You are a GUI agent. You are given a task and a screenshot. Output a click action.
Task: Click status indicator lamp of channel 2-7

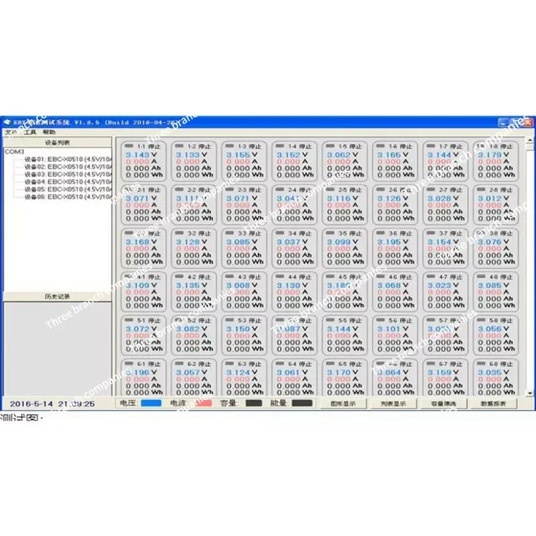tap(431, 190)
